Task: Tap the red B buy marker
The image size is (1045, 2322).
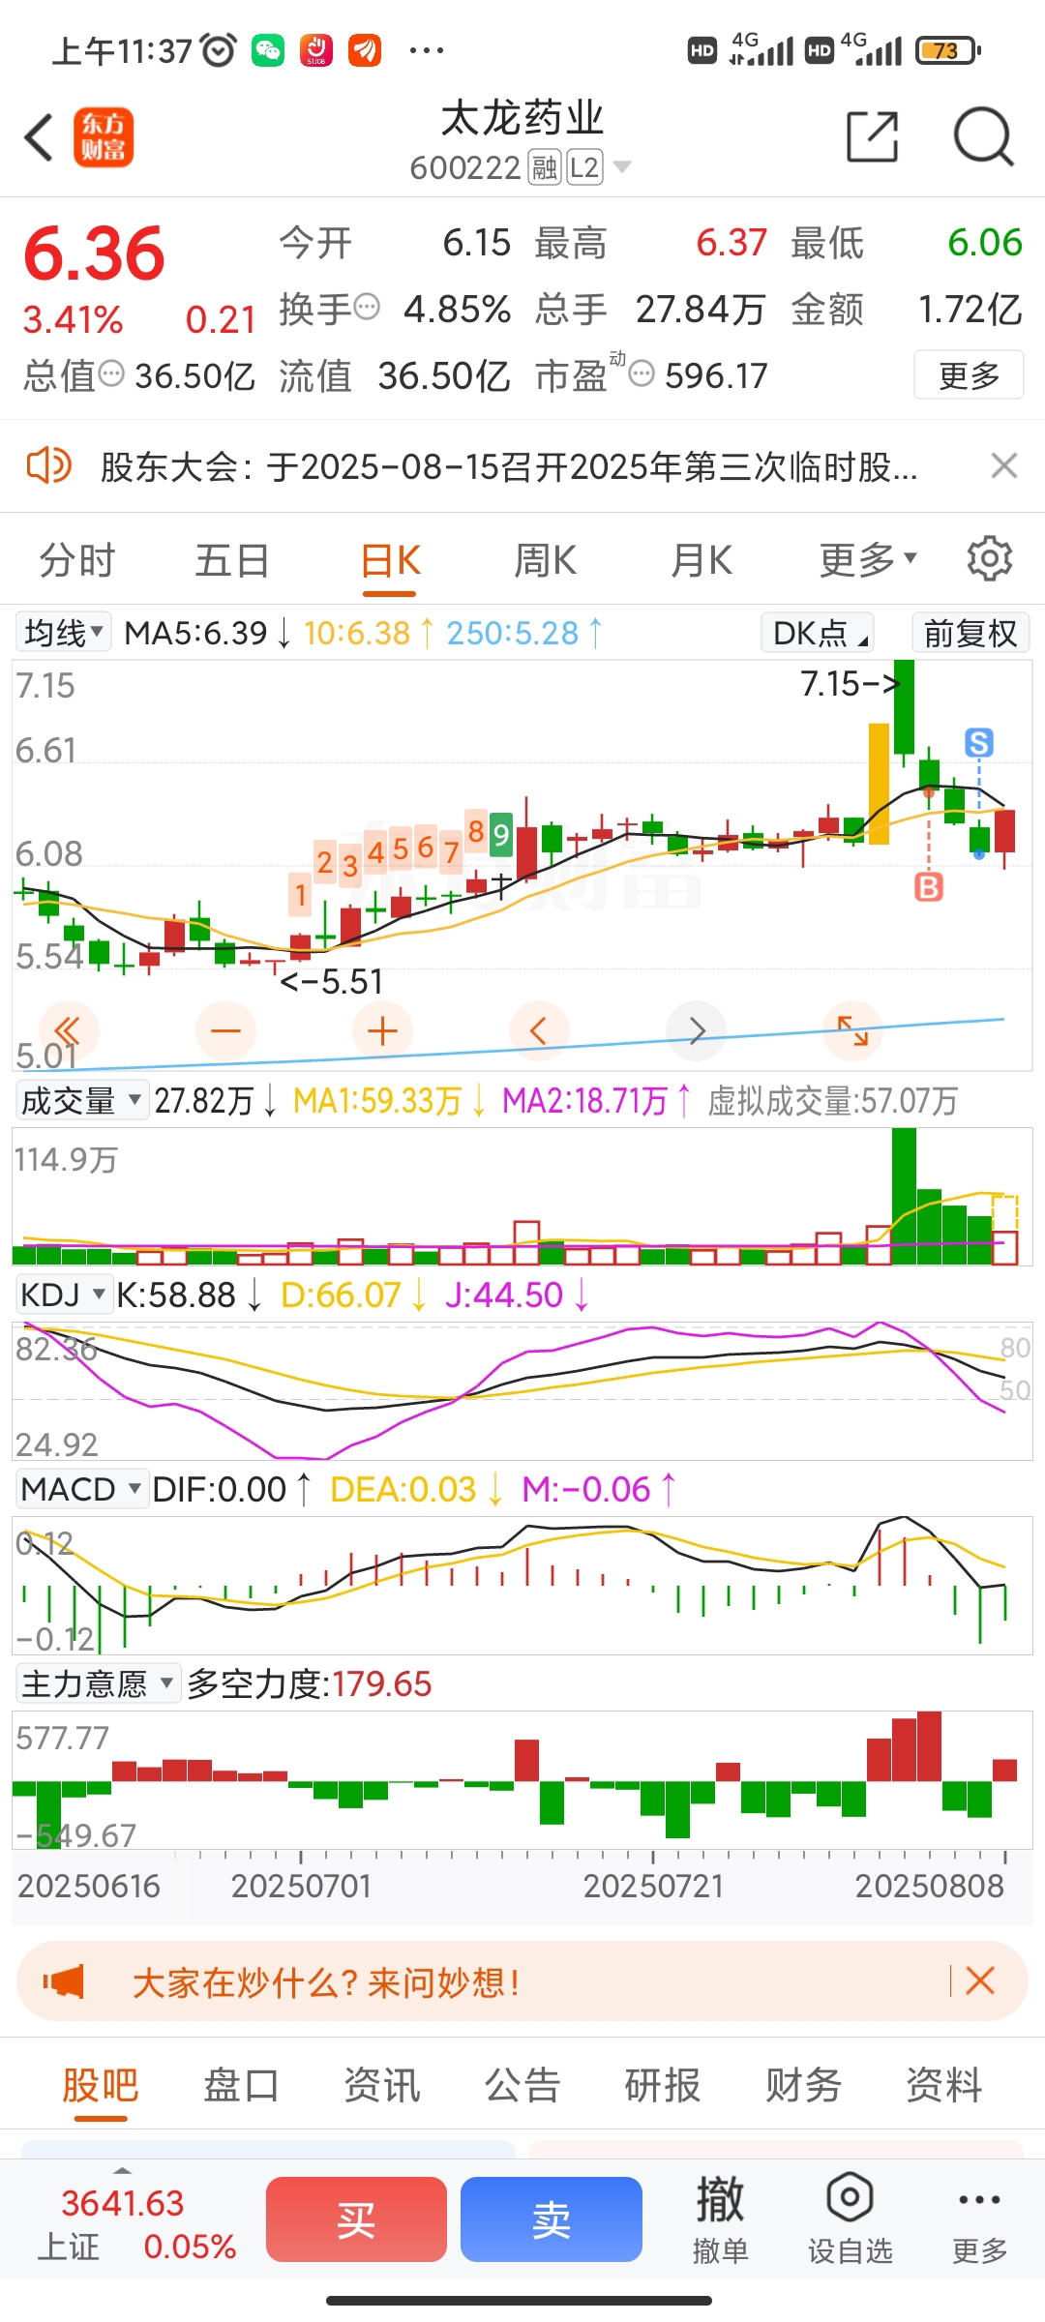Action: click(929, 887)
